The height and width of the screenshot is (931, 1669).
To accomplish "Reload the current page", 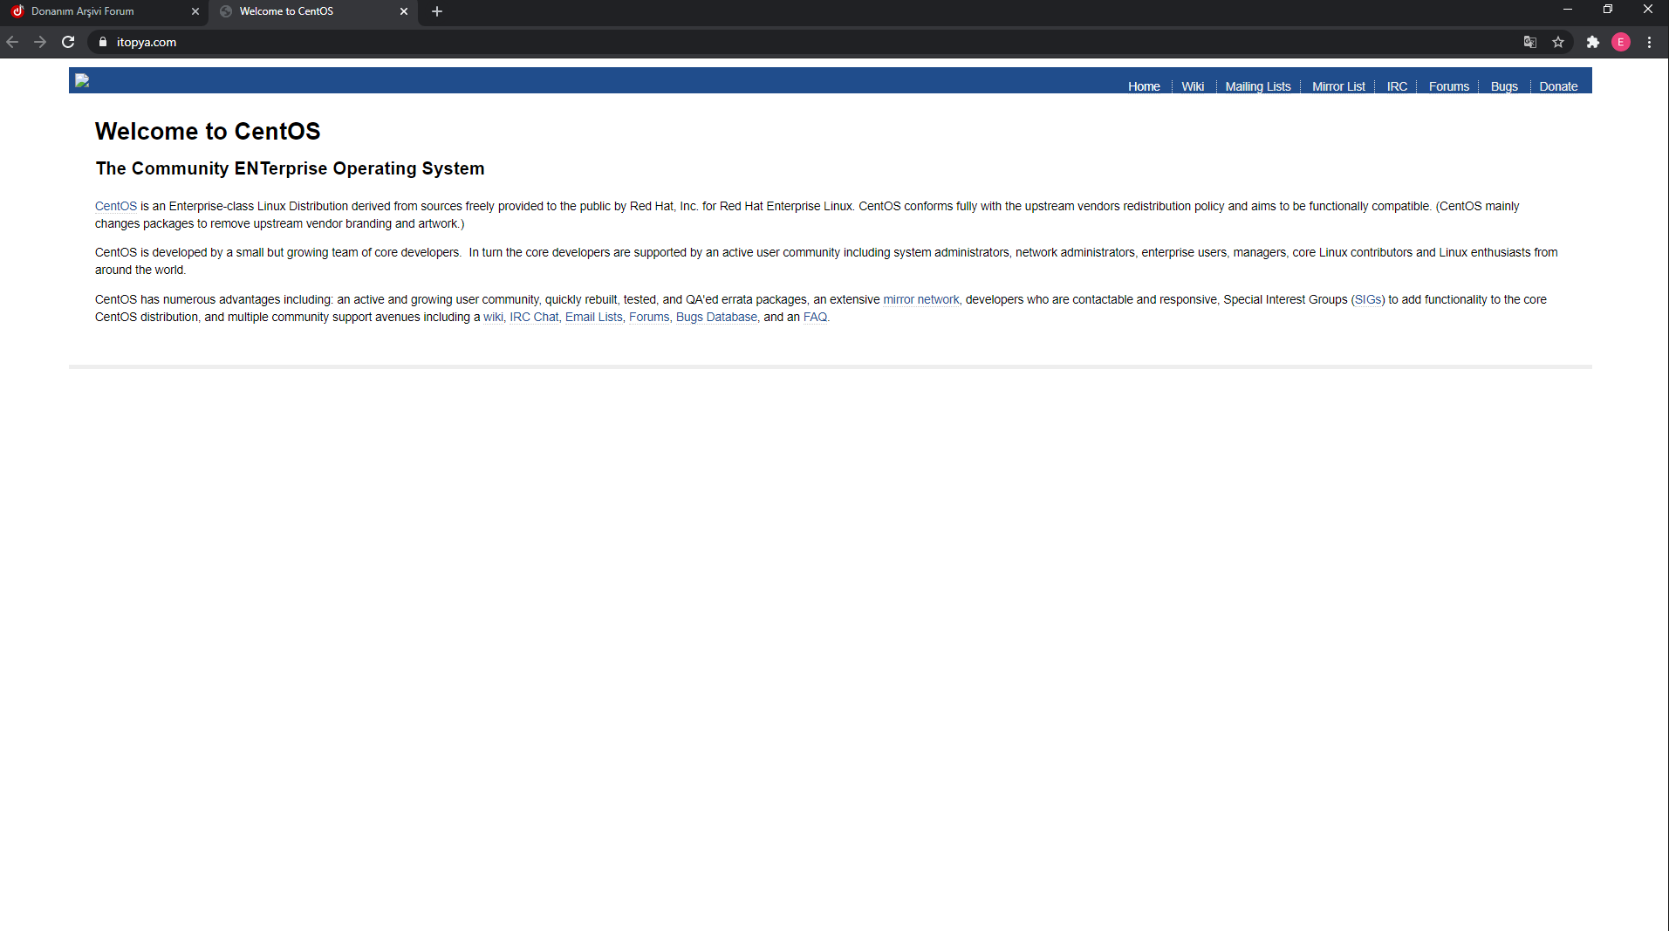I will pos(68,41).
